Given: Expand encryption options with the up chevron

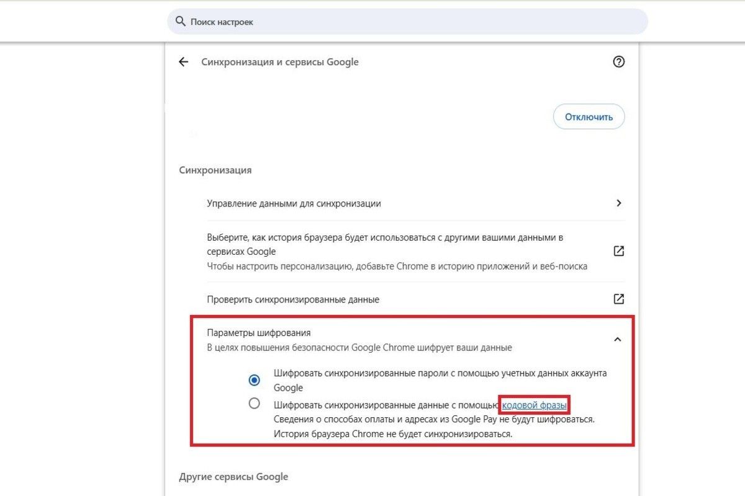Looking at the screenshot, I should (618, 339).
